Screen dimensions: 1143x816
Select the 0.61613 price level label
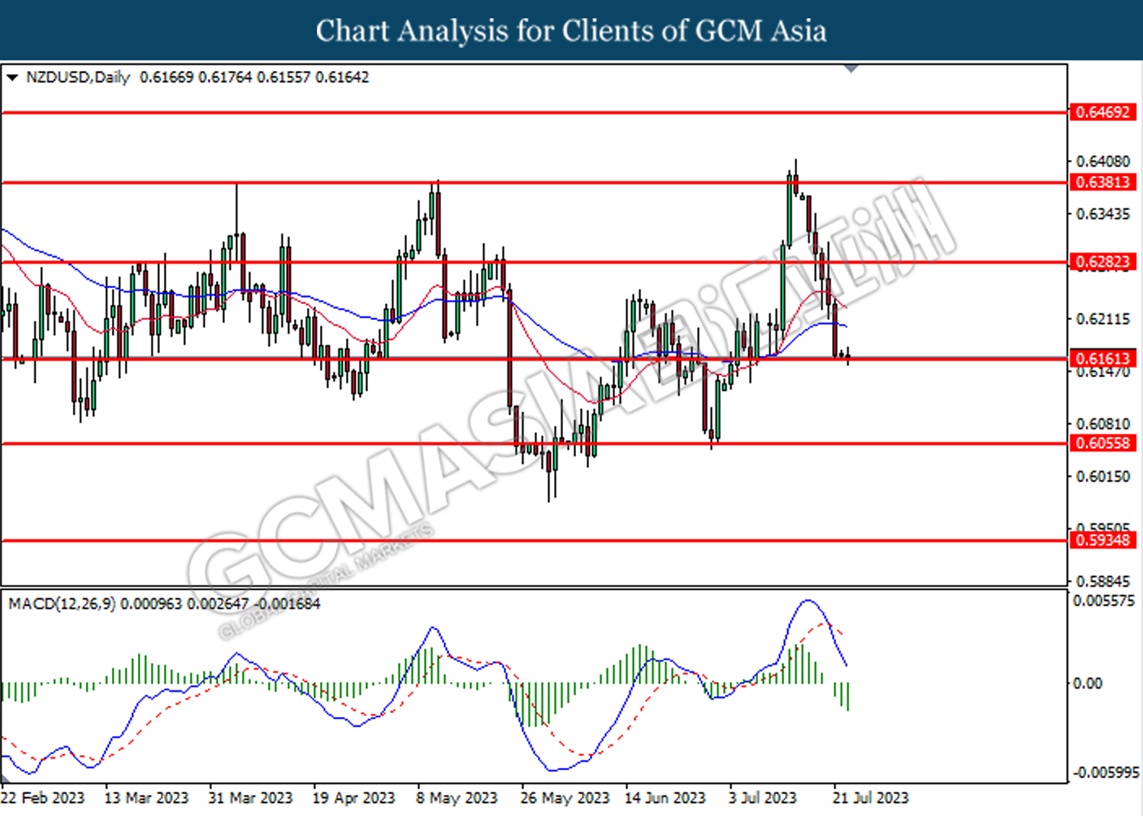[1103, 359]
